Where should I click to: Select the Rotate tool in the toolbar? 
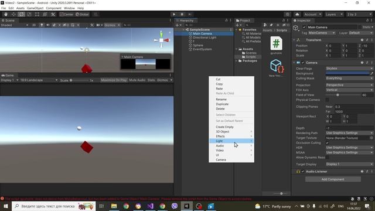click(x=21, y=14)
